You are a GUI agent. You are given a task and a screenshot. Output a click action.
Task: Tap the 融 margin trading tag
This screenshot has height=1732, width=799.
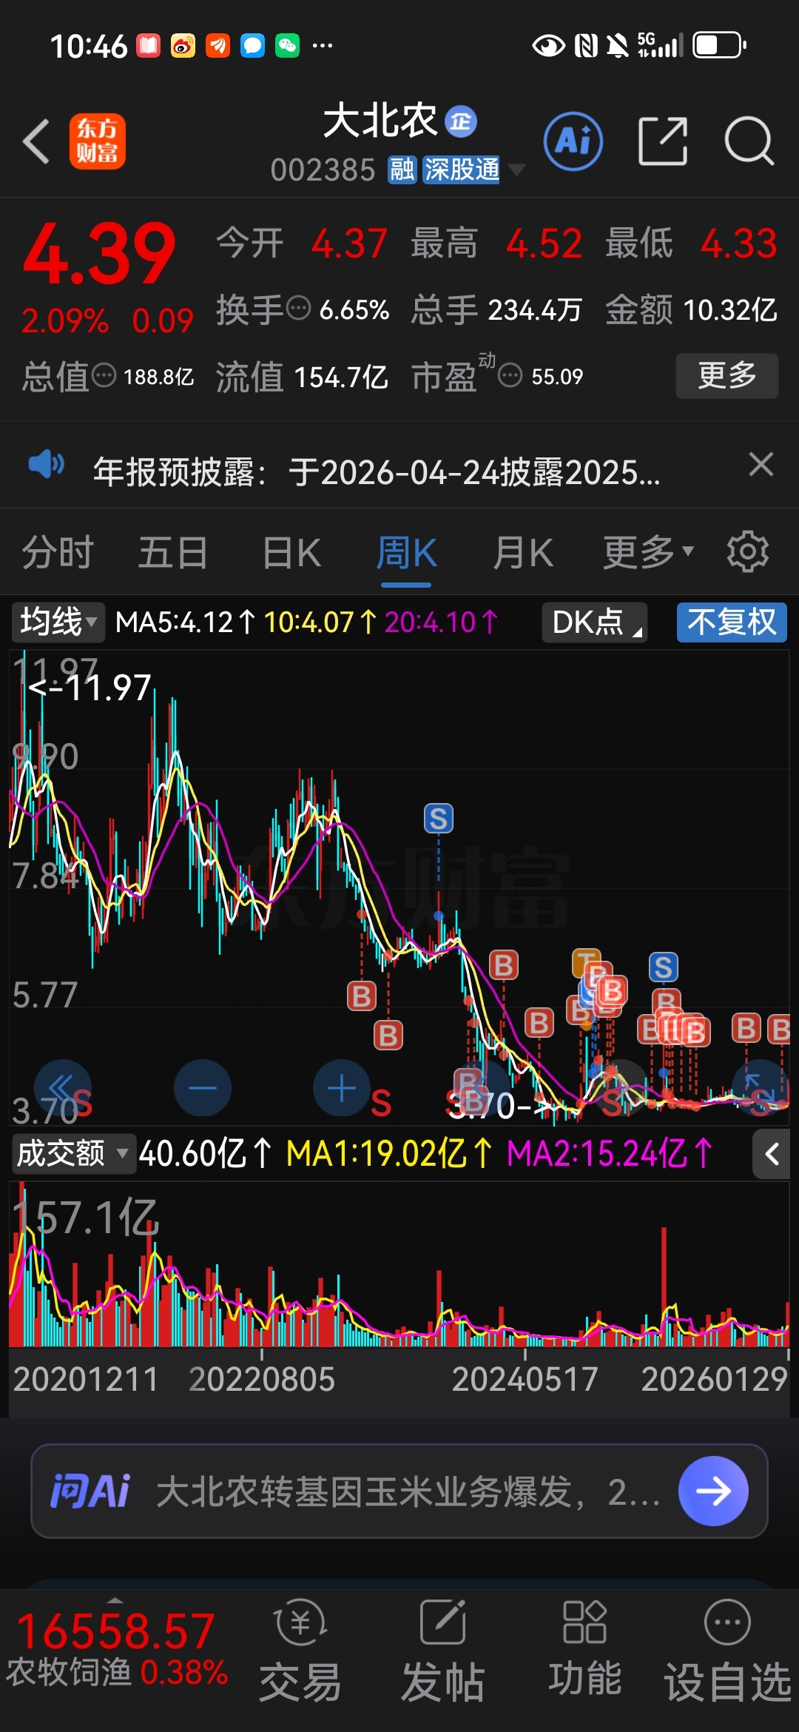click(x=402, y=169)
